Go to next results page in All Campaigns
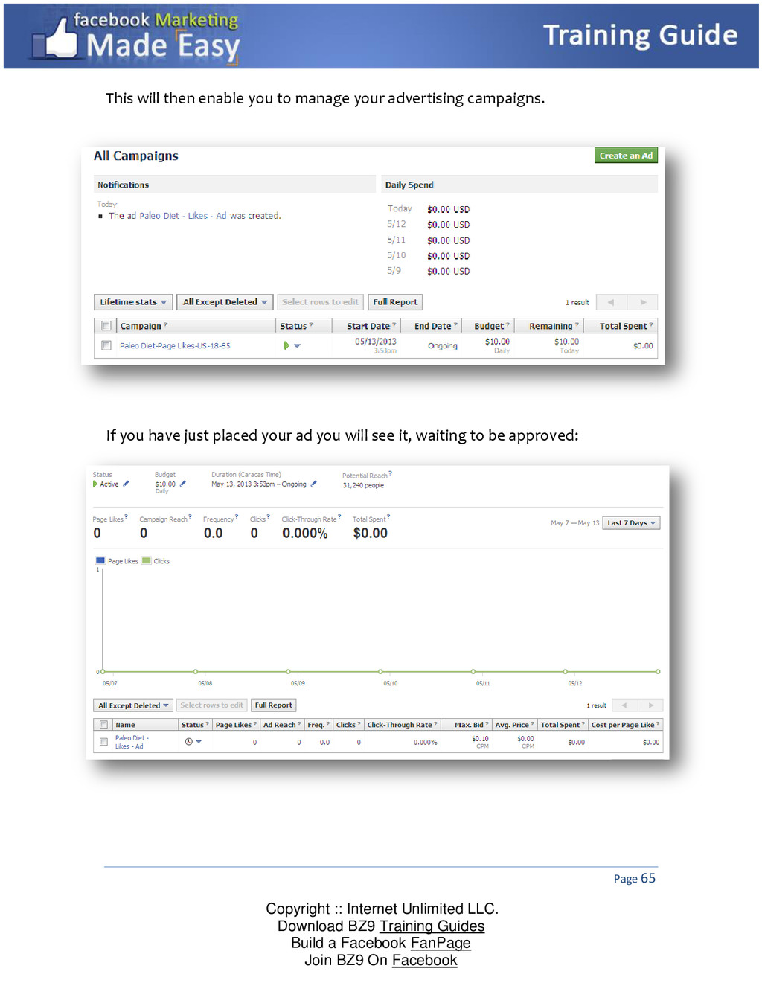762x986 pixels. pos(643,302)
